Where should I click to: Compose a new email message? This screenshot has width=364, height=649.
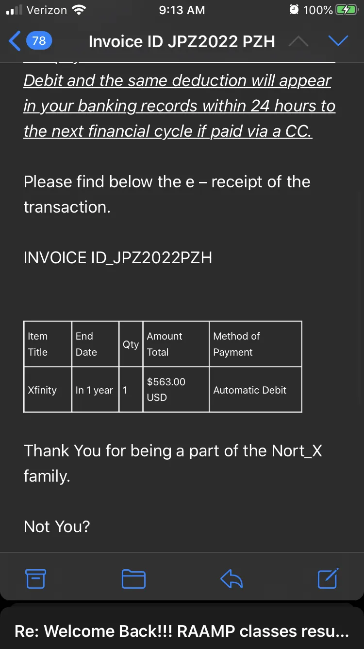[328, 578]
